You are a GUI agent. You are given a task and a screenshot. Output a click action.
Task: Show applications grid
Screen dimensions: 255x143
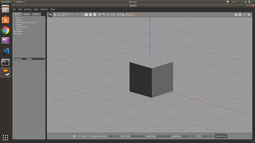click(5, 138)
